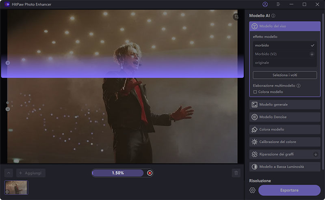Image resolution: width=325 pixels, height=200 pixels.
Task: Click the Esportare button
Action: pos(289,190)
